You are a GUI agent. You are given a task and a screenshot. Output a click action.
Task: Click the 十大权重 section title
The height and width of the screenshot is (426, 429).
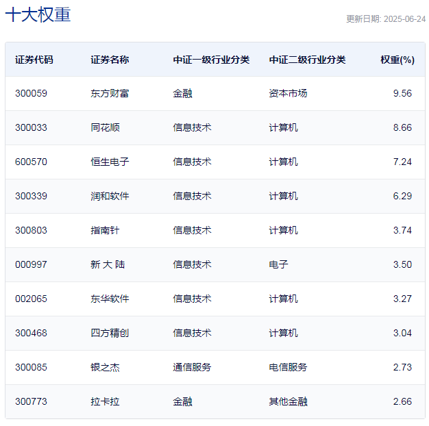(38, 14)
